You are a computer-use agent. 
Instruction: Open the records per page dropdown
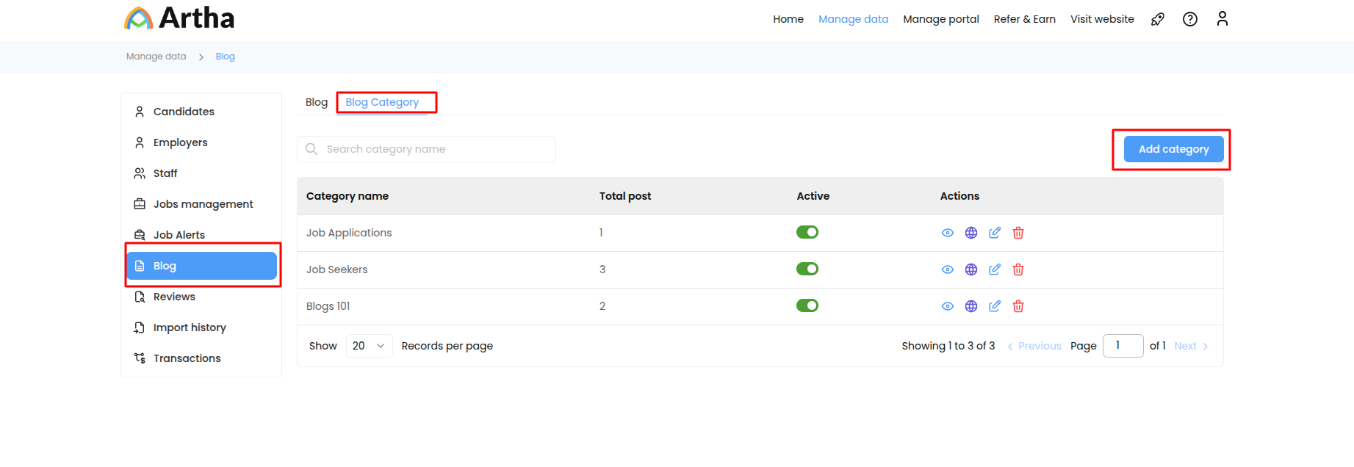pos(369,346)
